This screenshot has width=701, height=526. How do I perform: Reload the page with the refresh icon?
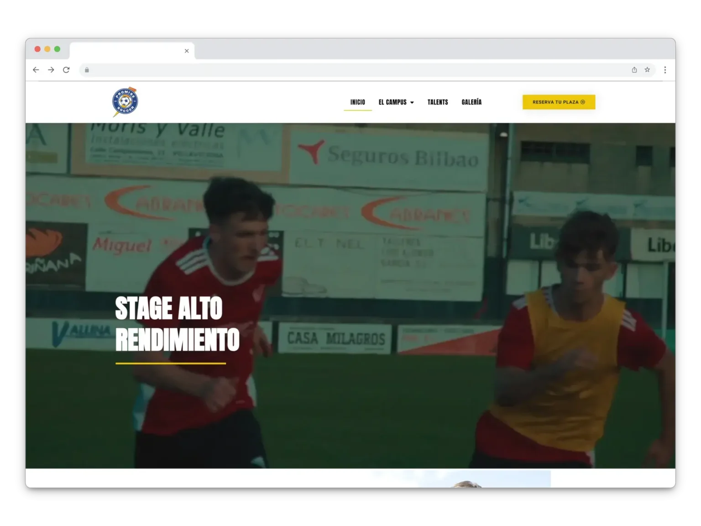pyautogui.click(x=66, y=70)
